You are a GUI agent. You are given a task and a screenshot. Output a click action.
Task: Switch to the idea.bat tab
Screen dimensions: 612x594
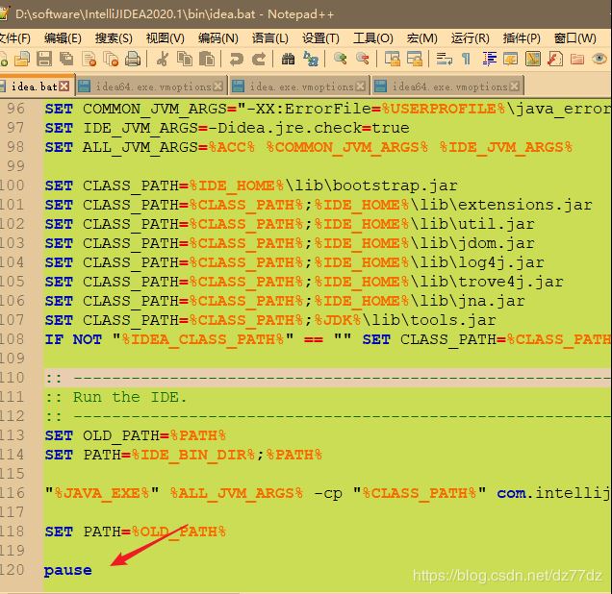(x=35, y=87)
